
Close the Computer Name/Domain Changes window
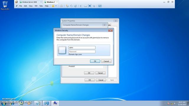coord(104,25)
